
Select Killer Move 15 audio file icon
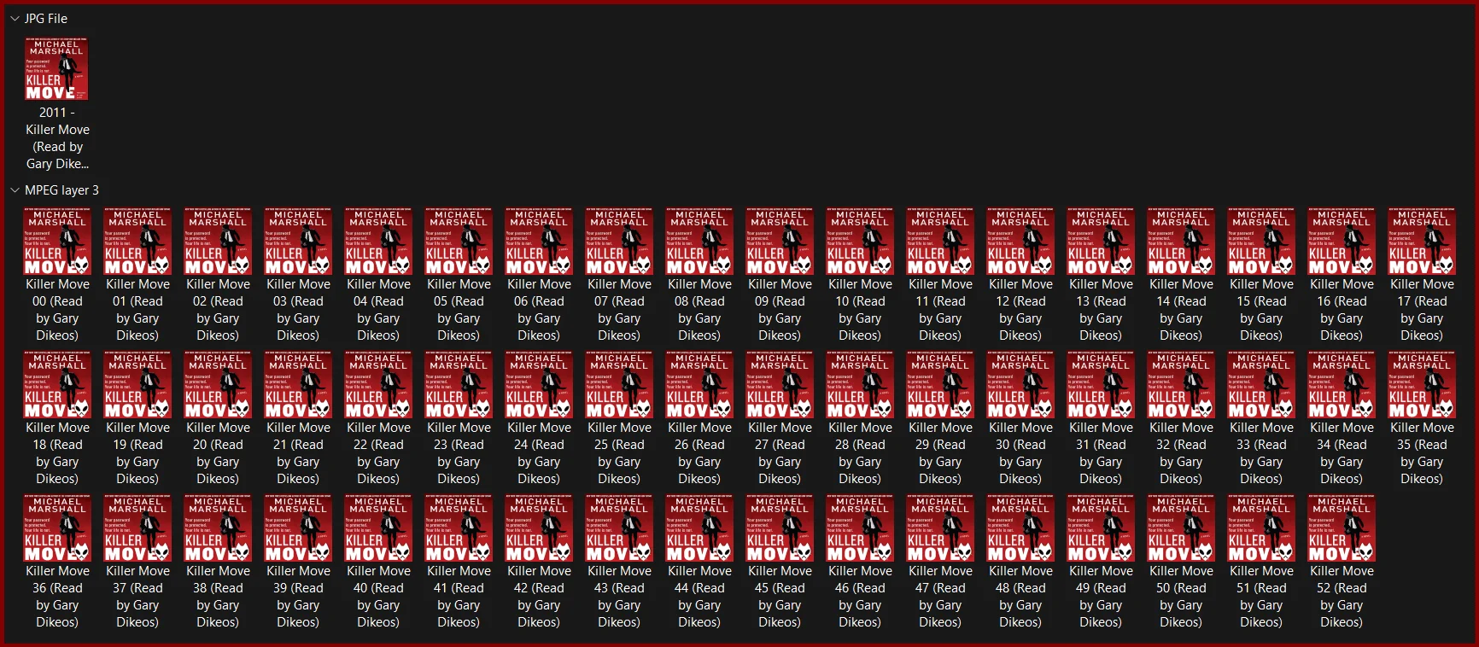(x=1261, y=242)
